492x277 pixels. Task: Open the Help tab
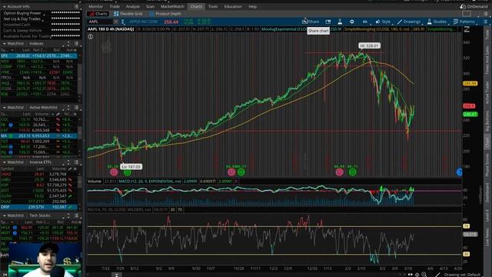(253, 6)
